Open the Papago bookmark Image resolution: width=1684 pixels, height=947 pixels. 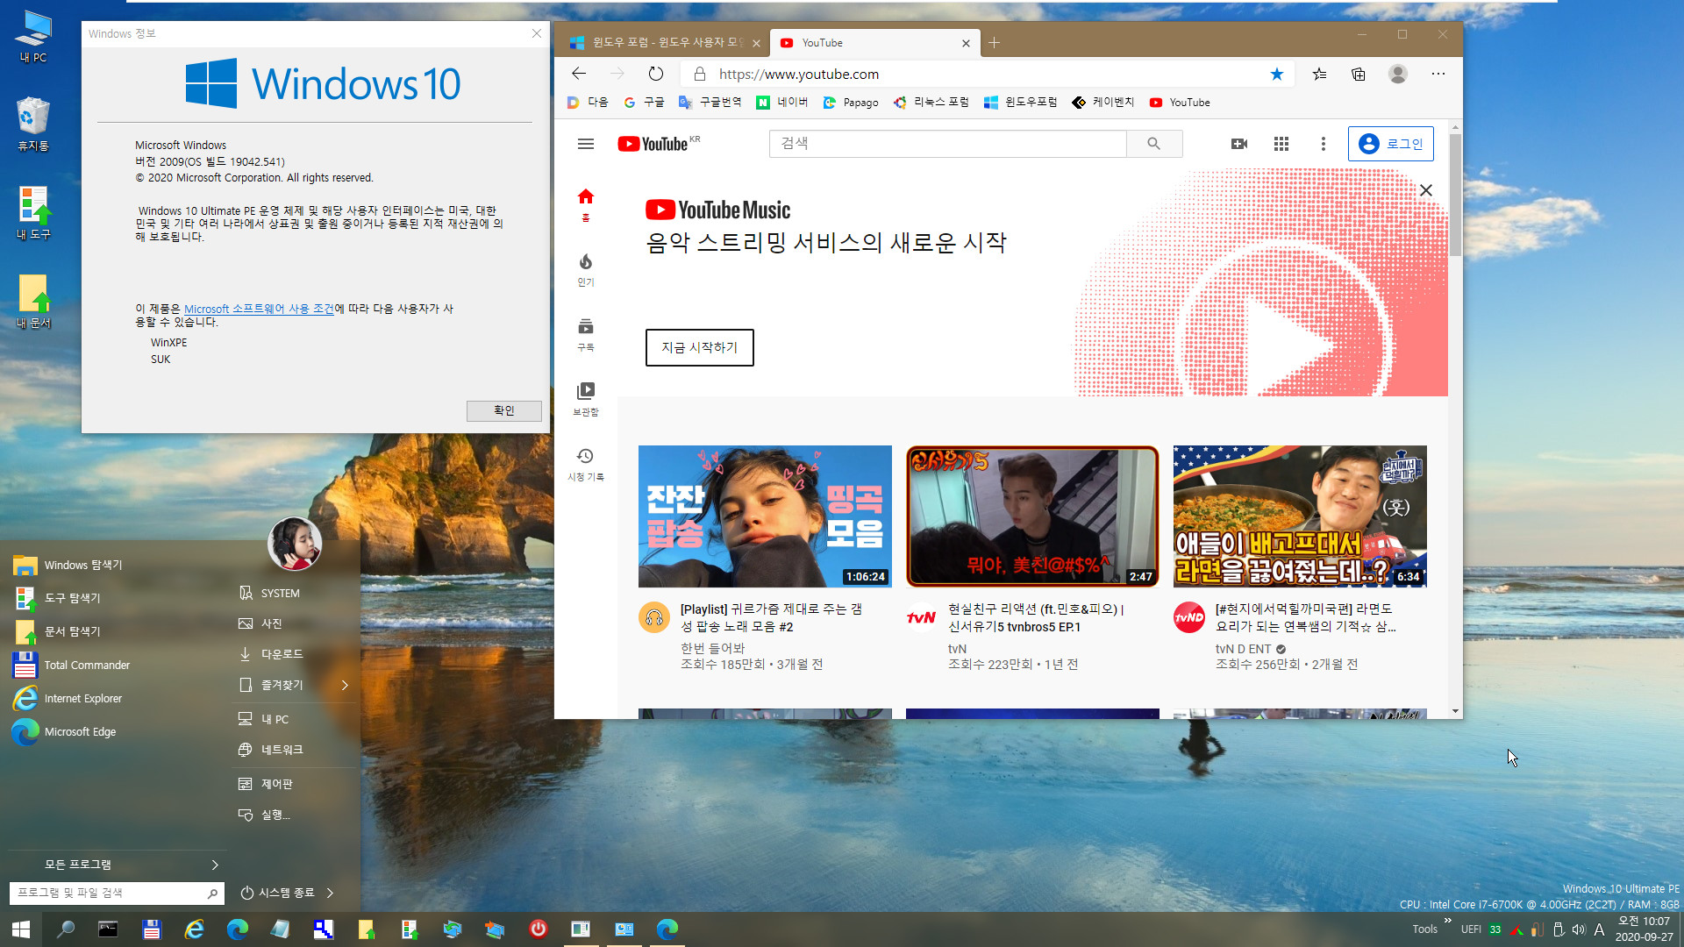pyautogui.click(x=851, y=103)
